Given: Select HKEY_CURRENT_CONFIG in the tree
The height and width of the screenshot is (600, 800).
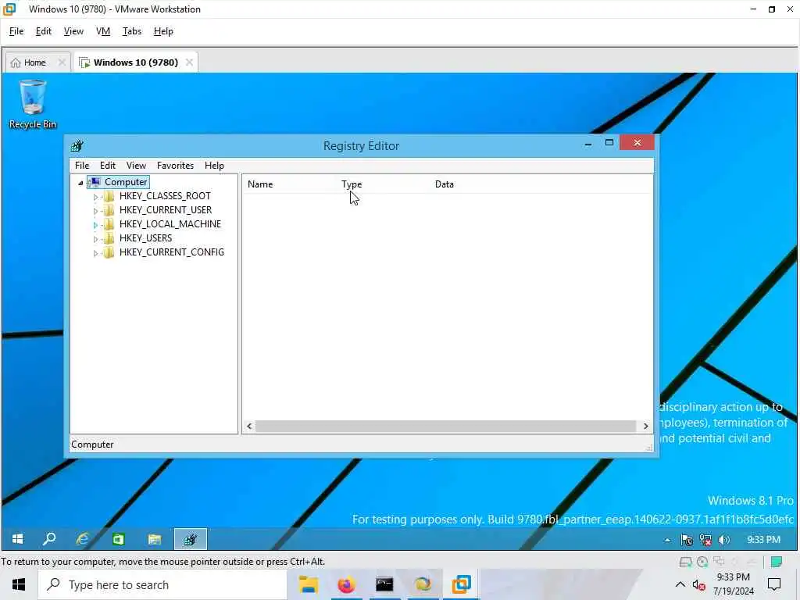Looking at the screenshot, I should (x=171, y=252).
